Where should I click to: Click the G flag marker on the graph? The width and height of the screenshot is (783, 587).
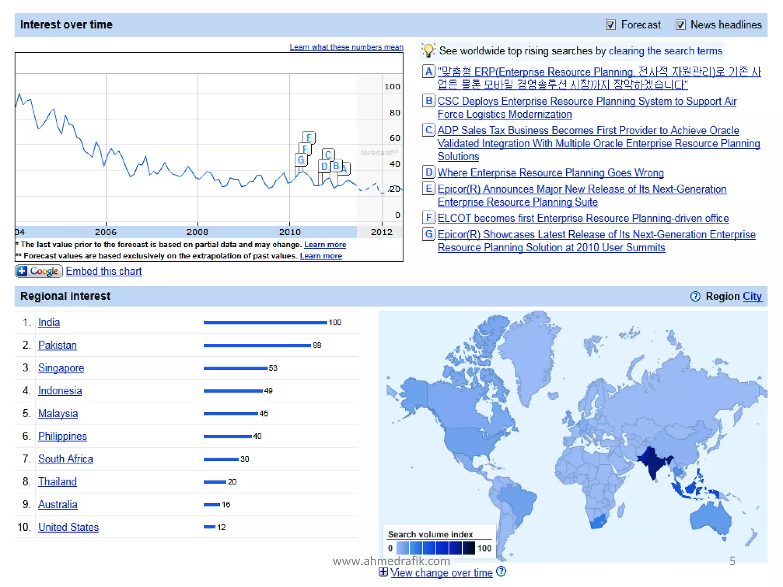[x=301, y=160]
